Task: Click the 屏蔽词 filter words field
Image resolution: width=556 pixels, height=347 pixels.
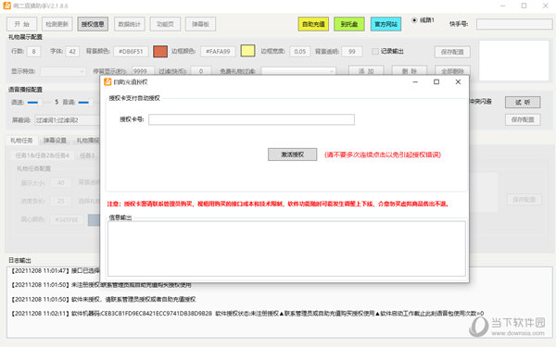Action: coord(68,120)
